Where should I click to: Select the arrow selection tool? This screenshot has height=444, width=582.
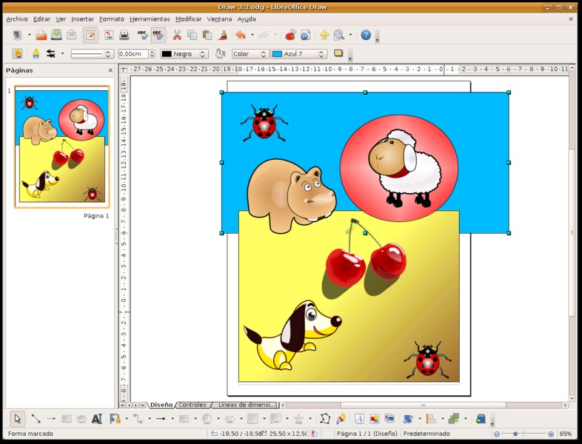pos(18,419)
